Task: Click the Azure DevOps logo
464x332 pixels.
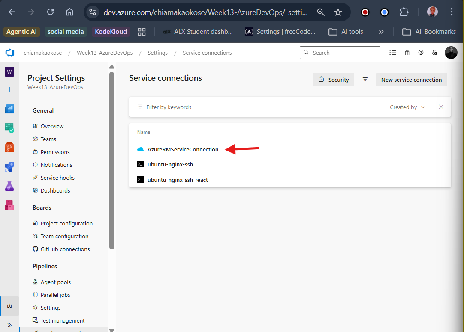Action: [x=10, y=53]
